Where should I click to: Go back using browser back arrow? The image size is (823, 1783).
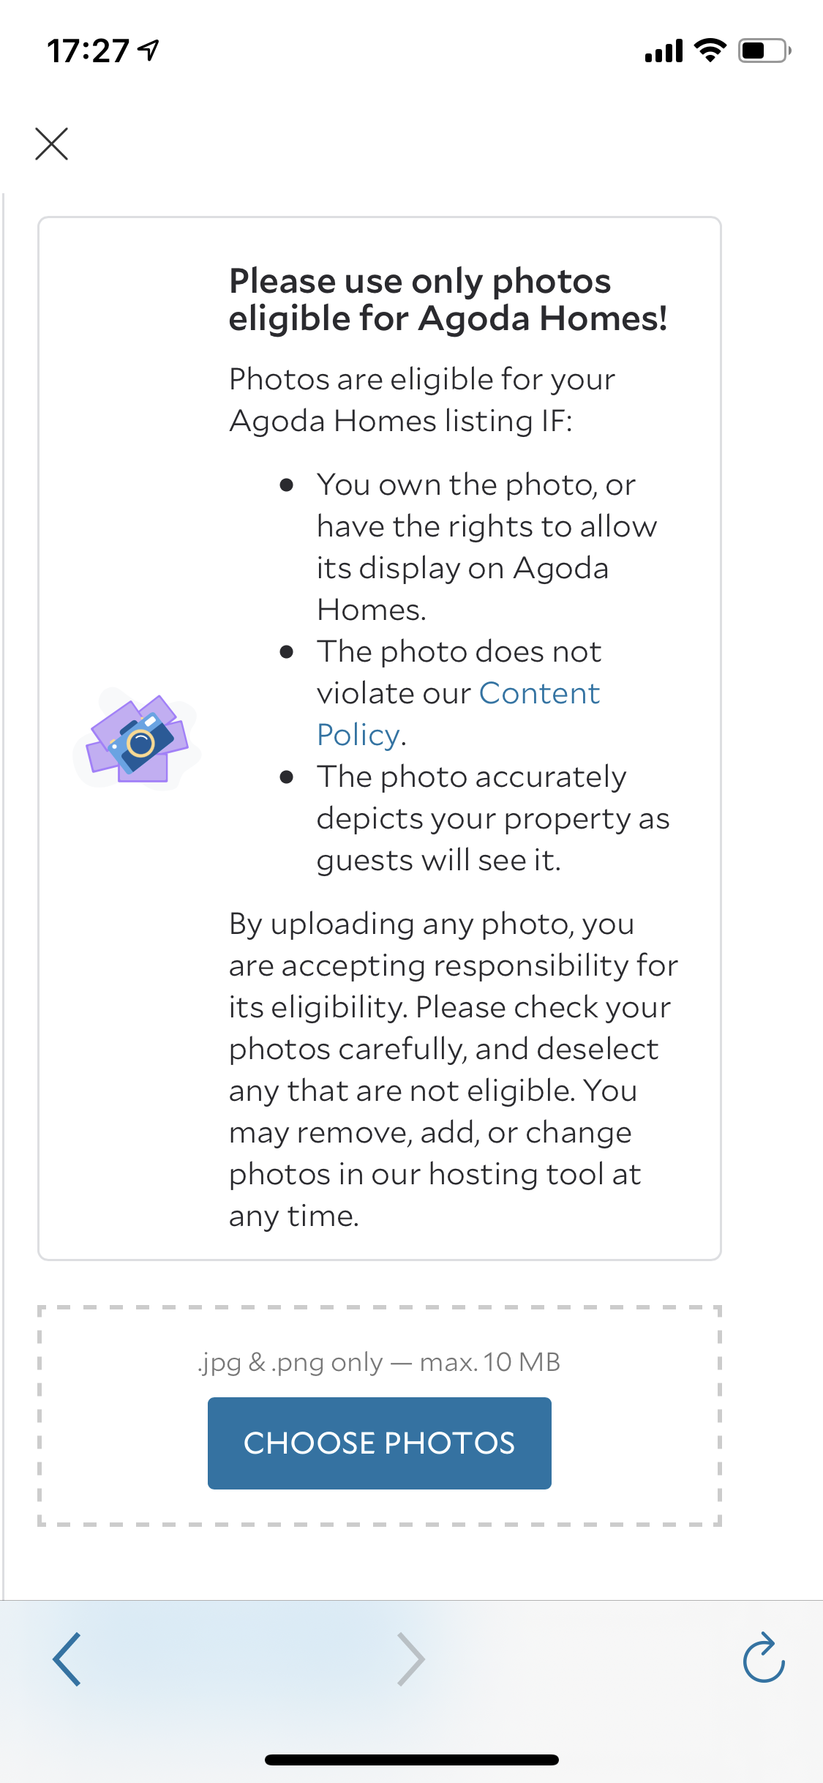coord(67,1659)
